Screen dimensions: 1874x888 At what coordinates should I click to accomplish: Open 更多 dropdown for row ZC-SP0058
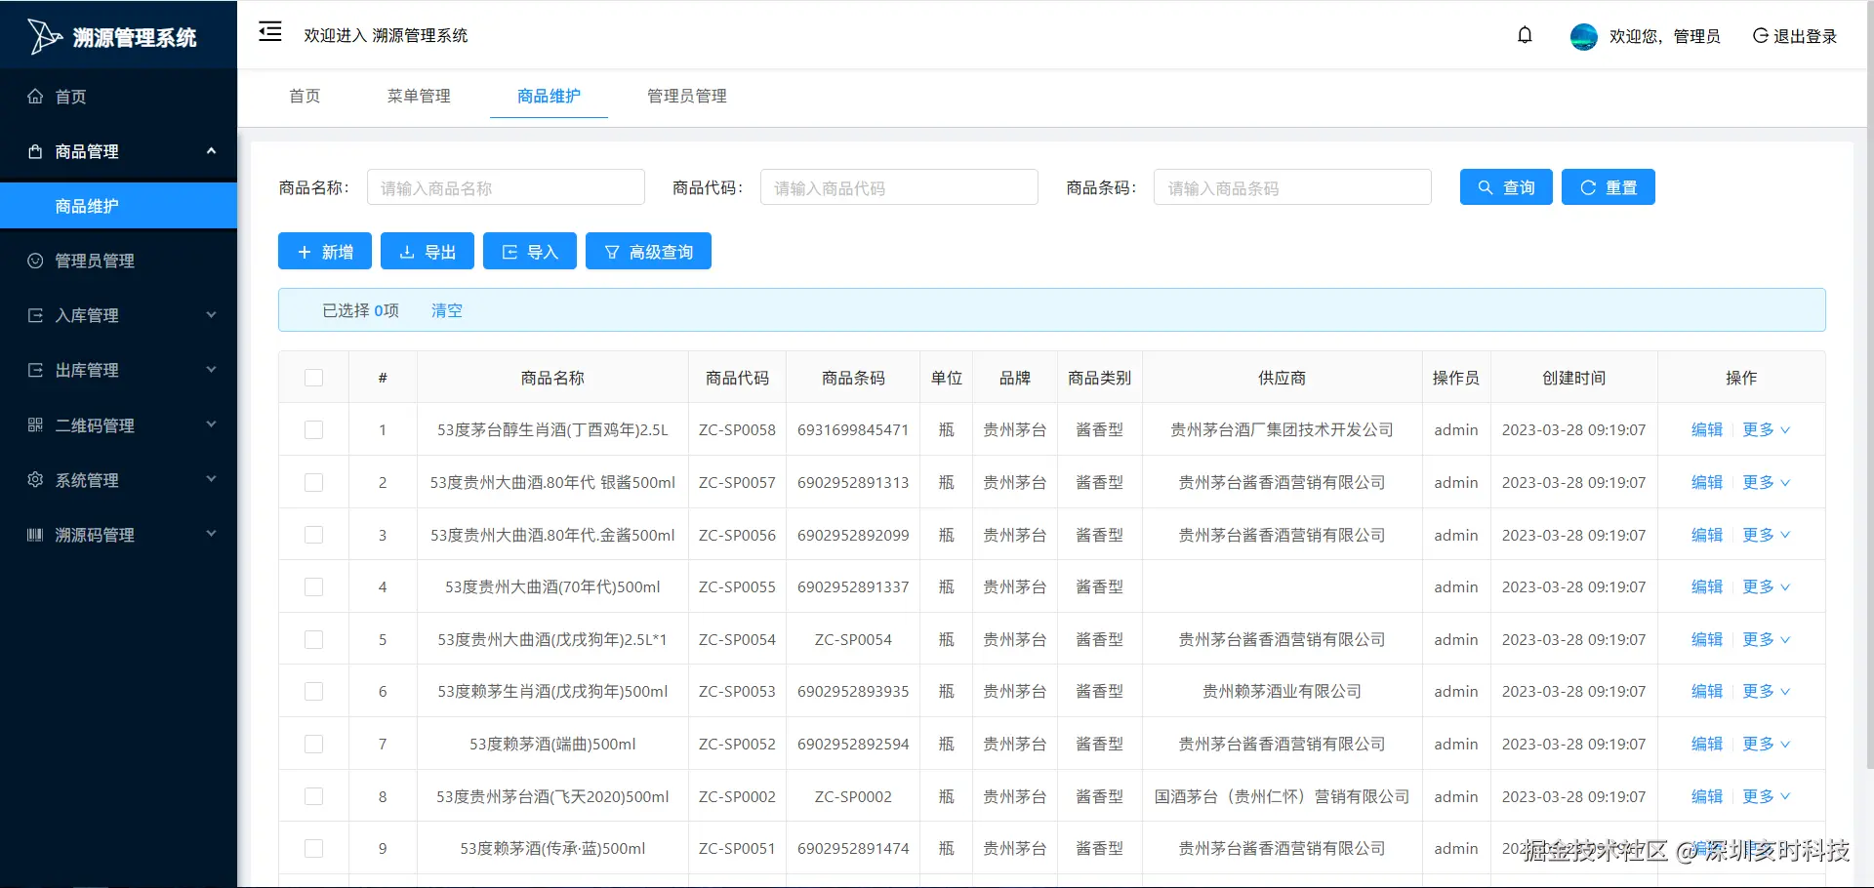[1766, 429]
